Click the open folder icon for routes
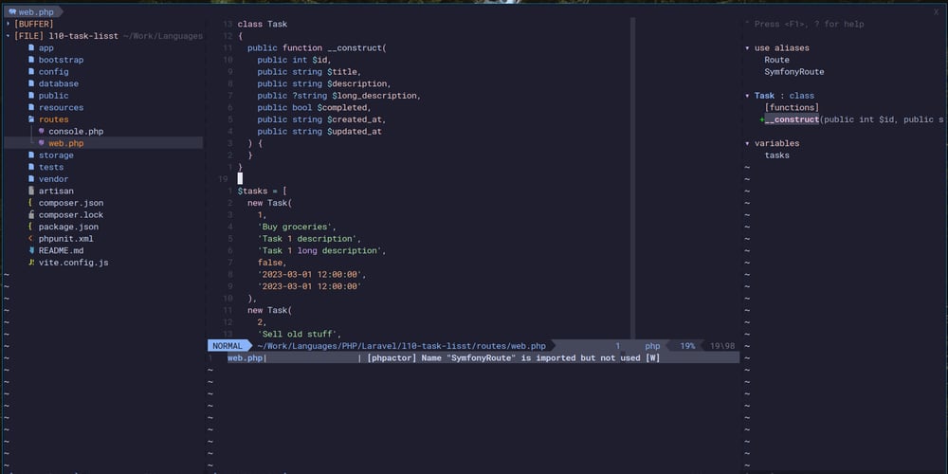Viewport: 948px width, 474px height. click(31, 119)
